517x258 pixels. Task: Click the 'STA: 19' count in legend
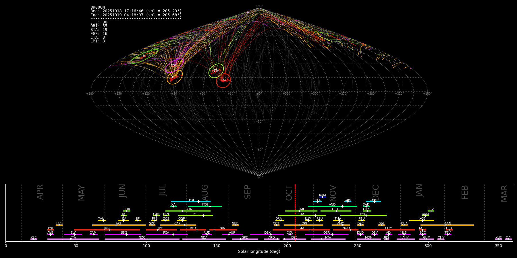pos(99,30)
